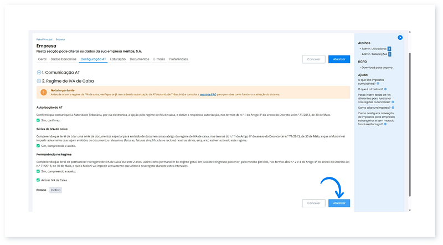Expand section 1. Comunicação AT
The image size is (443, 245).
[x=39, y=73]
